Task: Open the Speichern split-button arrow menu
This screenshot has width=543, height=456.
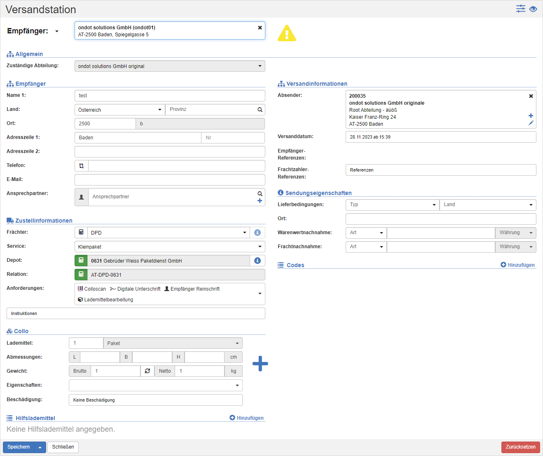Action: [x=40, y=447]
